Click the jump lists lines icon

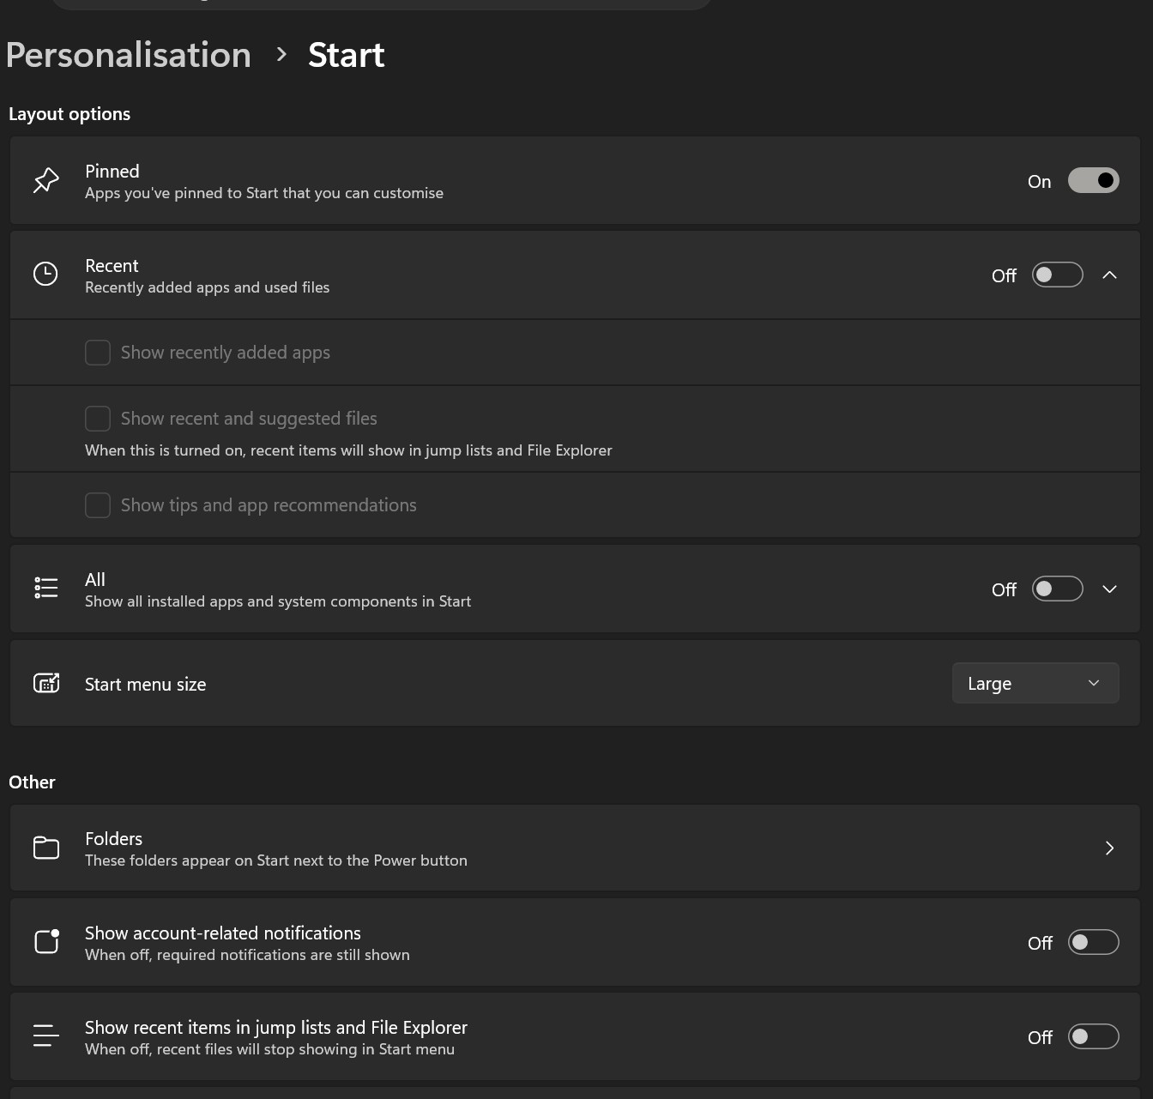[45, 1036]
